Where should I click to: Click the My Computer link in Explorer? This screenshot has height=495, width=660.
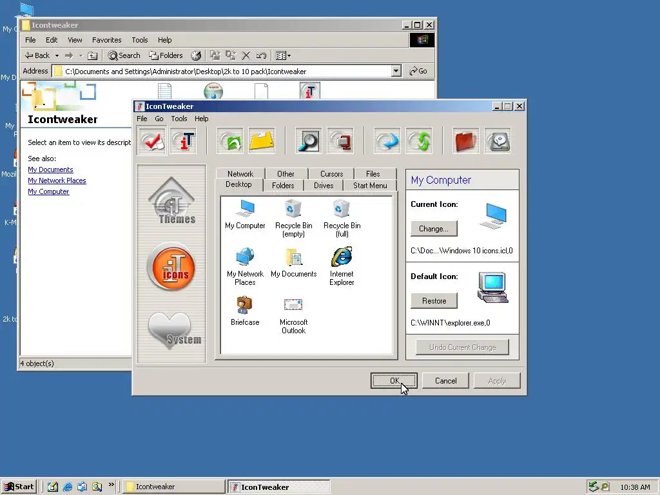click(x=48, y=191)
